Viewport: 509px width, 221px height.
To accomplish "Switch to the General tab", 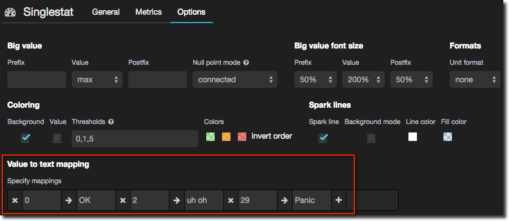I will pos(106,12).
